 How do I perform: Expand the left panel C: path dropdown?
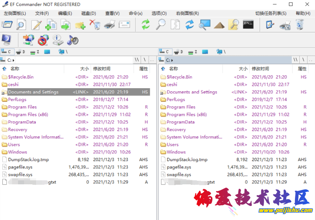tap(14, 60)
